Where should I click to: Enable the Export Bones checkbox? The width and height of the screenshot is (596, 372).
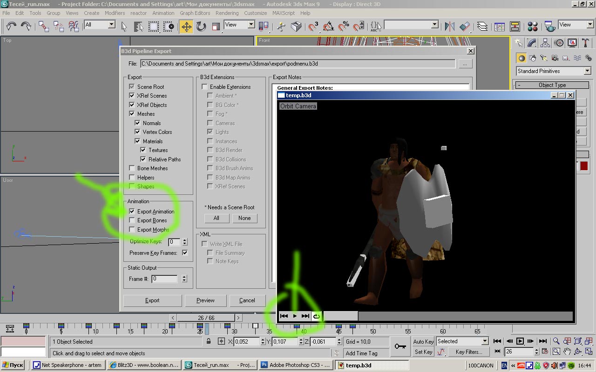coord(132,220)
